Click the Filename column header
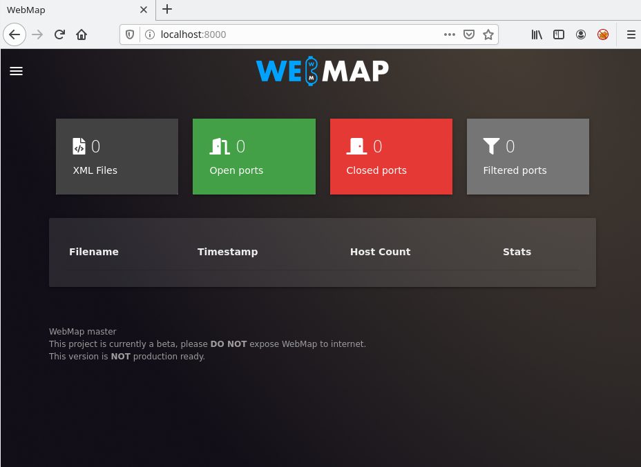 [94, 252]
